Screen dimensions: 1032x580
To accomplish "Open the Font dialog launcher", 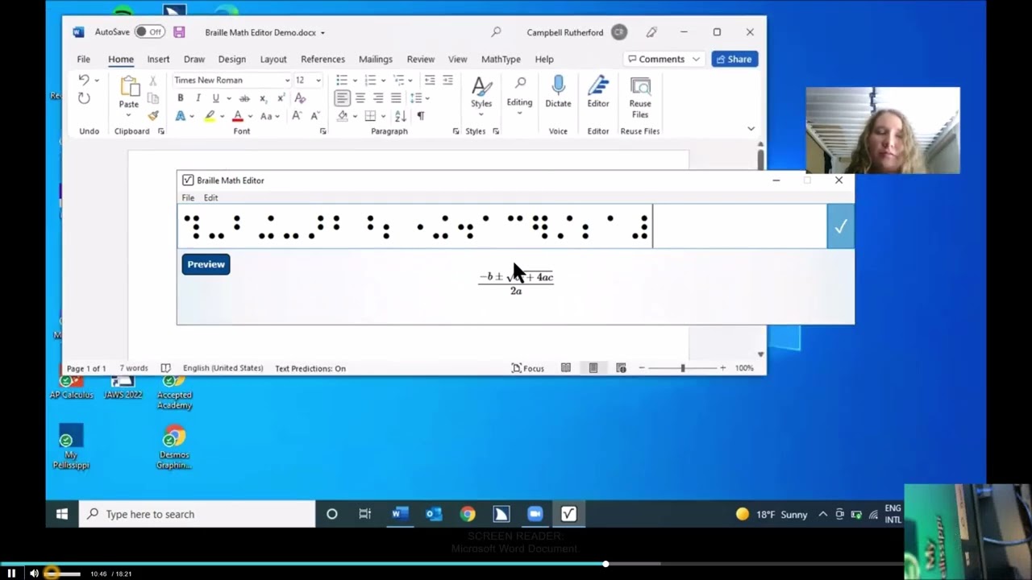I will click(323, 131).
